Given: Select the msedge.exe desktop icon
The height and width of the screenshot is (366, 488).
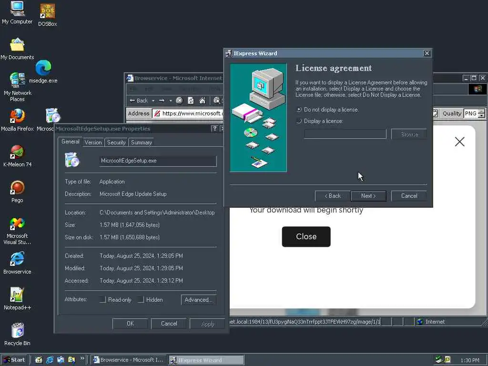Looking at the screenshot, I should point(43,71).
